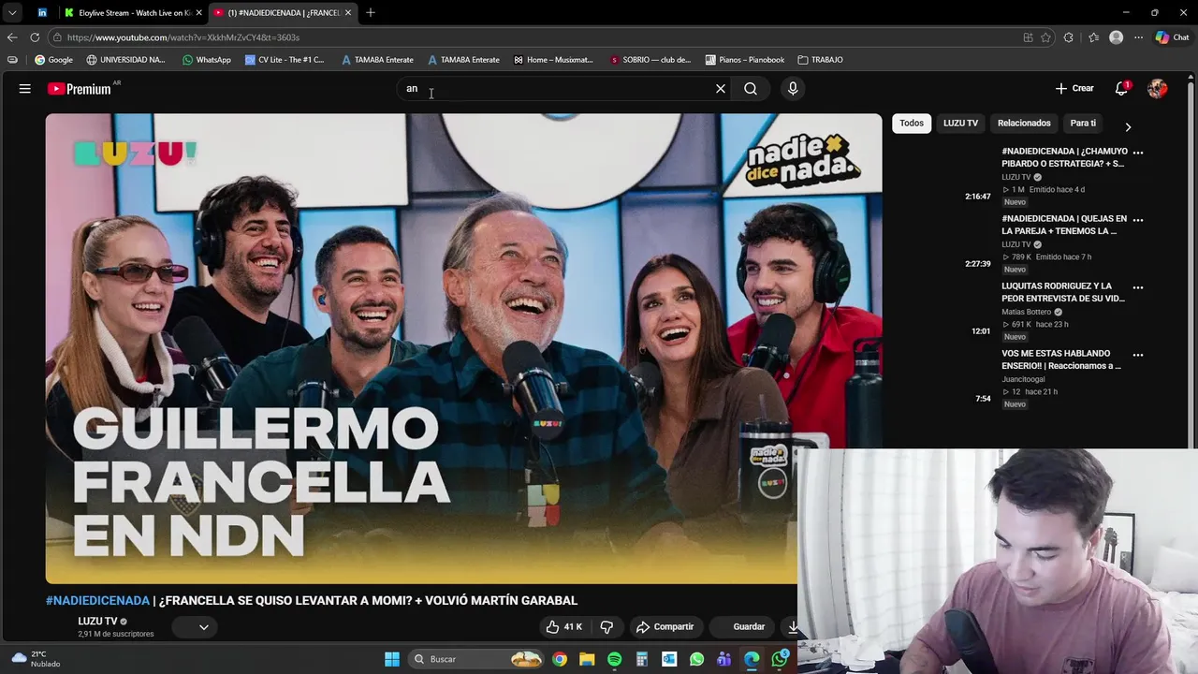This screenshot has width=1198, height=674.
Task: Select the Relacionados filter chip
Action: [x=1024, y=123]
